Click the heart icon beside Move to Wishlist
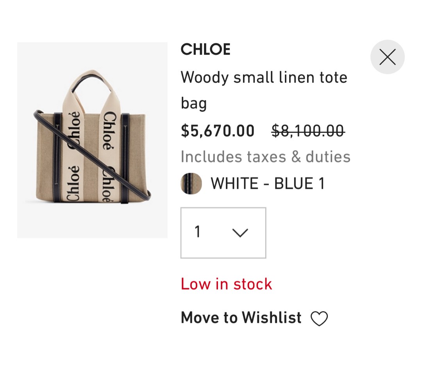 click(319, 318)
